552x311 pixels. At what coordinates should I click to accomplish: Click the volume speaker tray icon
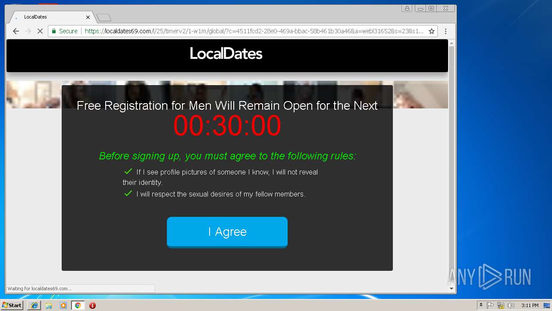coord(511,305)
